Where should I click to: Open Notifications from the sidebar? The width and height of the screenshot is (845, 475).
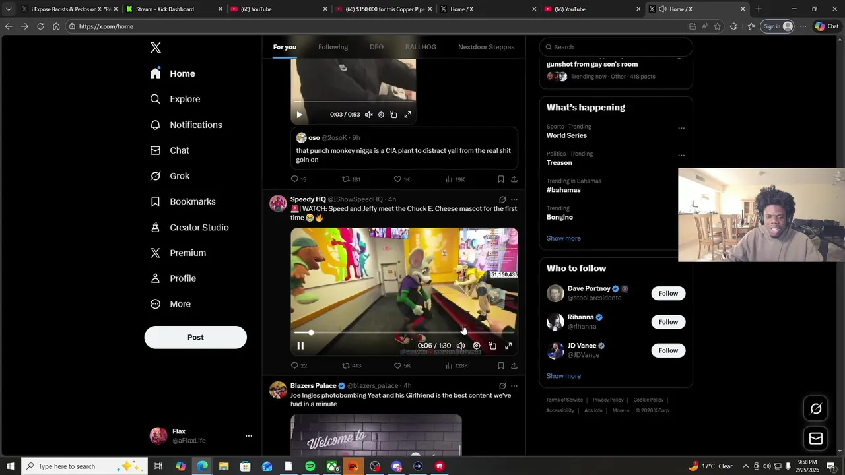(x=186, y=125)
